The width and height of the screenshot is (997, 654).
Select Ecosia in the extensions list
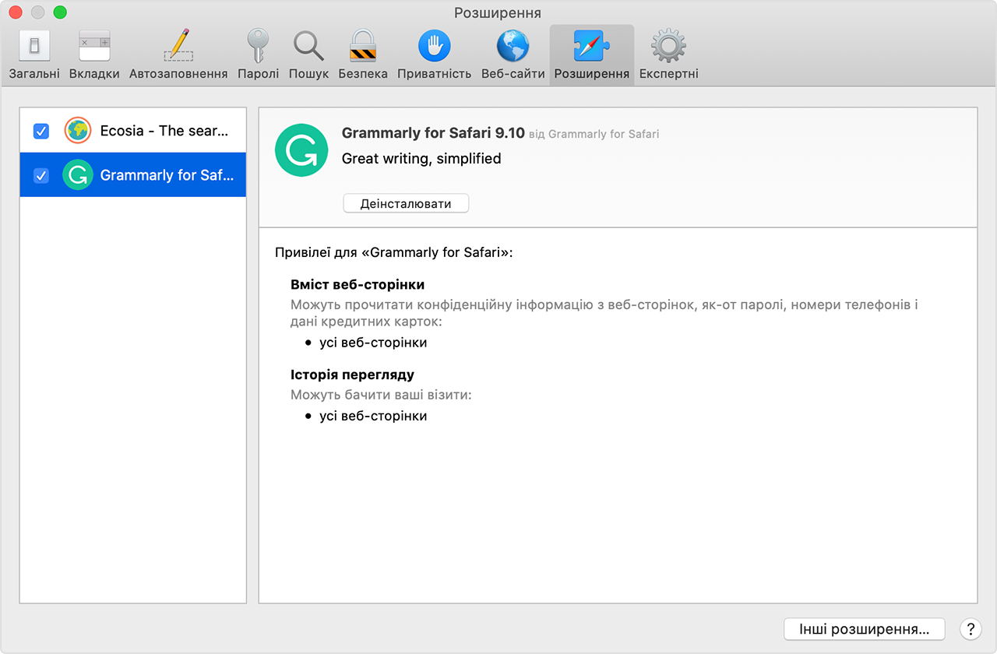pyautogui.click(x=164, y=131)
